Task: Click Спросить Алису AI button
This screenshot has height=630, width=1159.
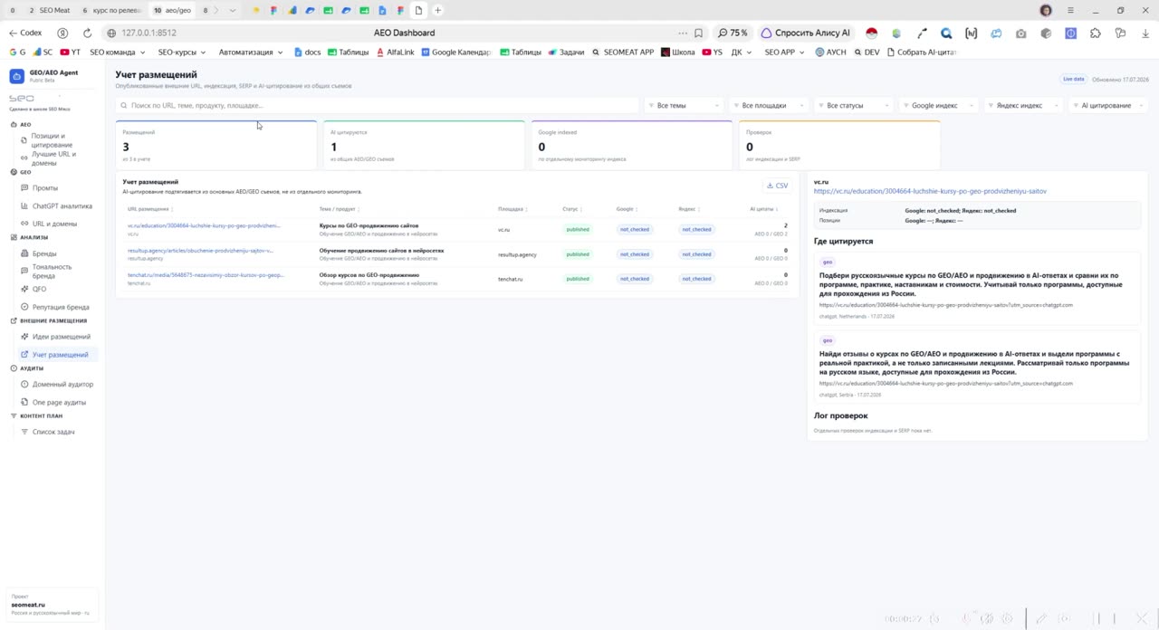Action: (x=805, y=33)
